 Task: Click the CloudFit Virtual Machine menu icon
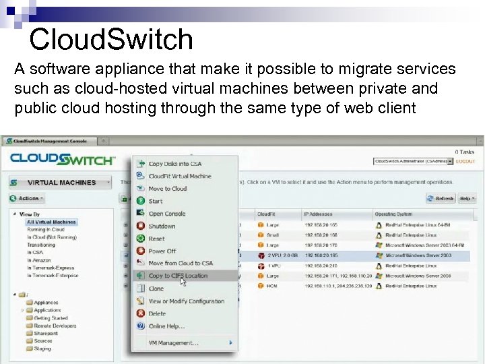[140, 176]
